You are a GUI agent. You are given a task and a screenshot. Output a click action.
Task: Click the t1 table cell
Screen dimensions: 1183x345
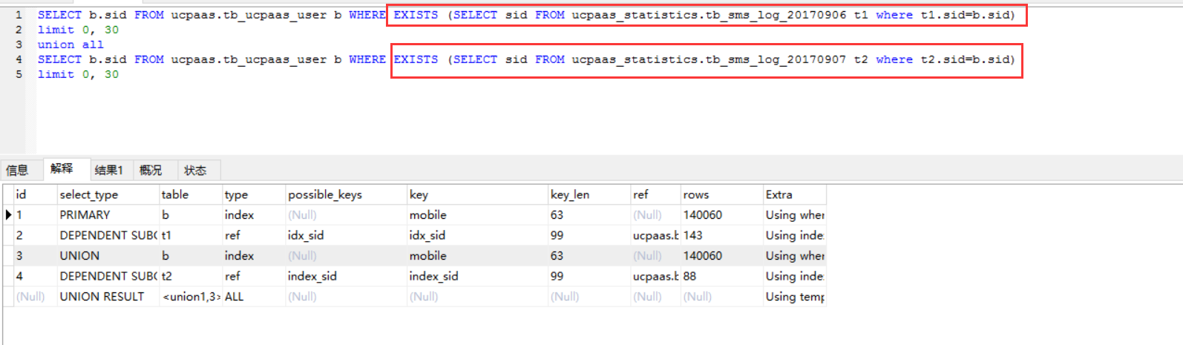190,235
